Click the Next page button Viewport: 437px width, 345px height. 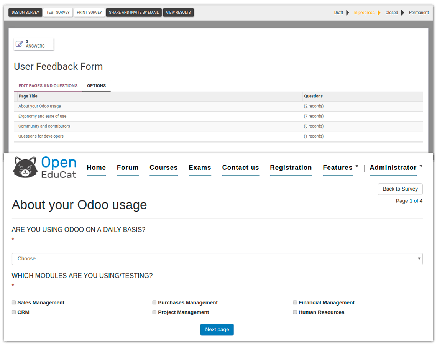217,330
